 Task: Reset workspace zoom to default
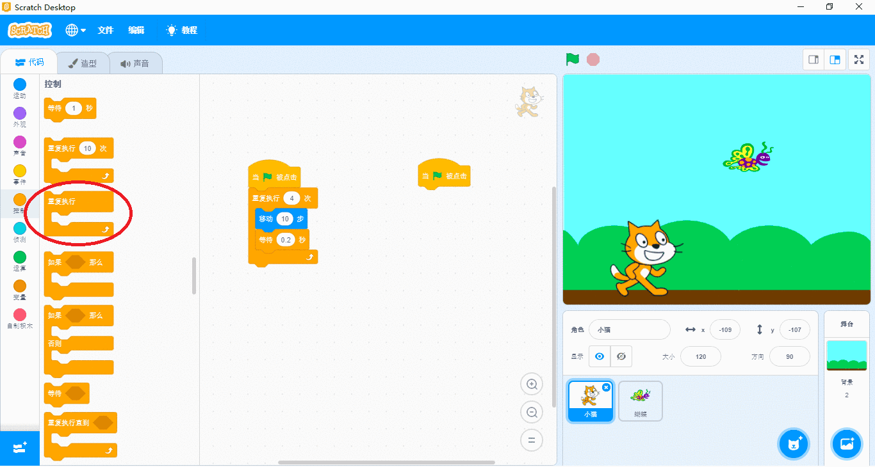(x=532, y=440)
